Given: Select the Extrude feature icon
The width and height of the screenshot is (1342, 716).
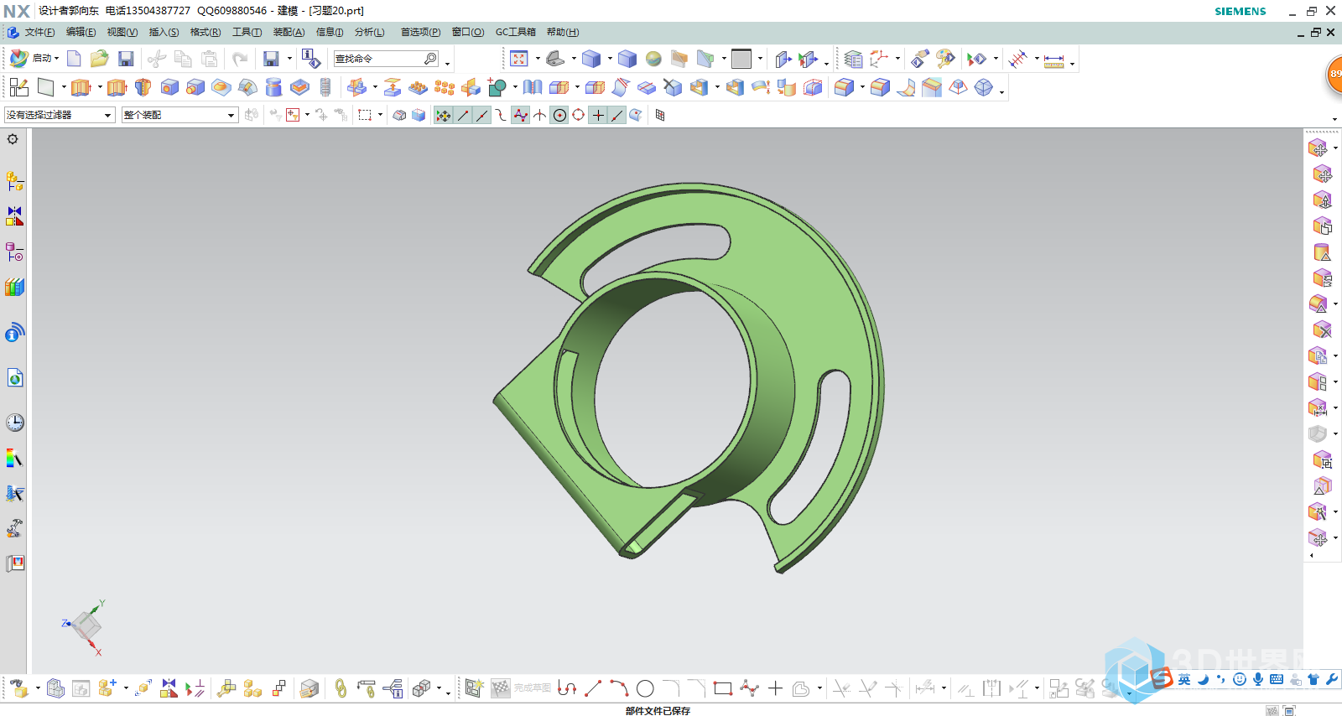Looking at the screenshot, I should click(81, 87).
